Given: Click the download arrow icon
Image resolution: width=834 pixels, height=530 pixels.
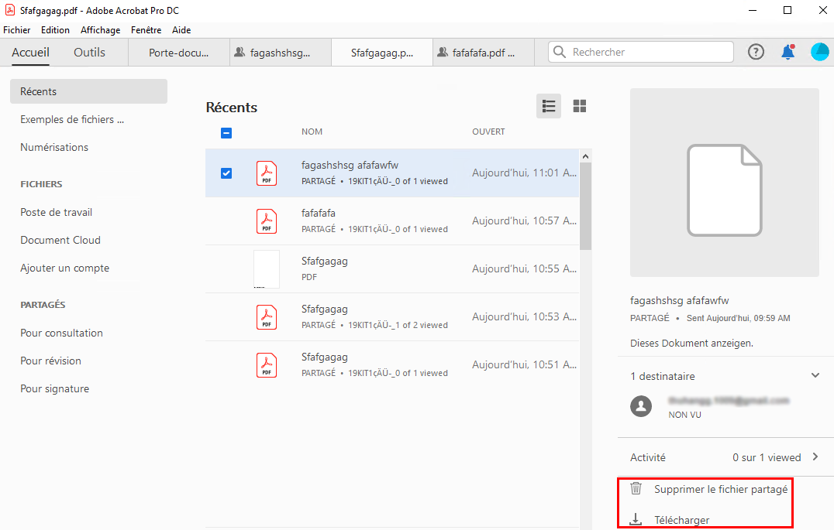Looking at the screenshot, I should [x=636, y=519].
